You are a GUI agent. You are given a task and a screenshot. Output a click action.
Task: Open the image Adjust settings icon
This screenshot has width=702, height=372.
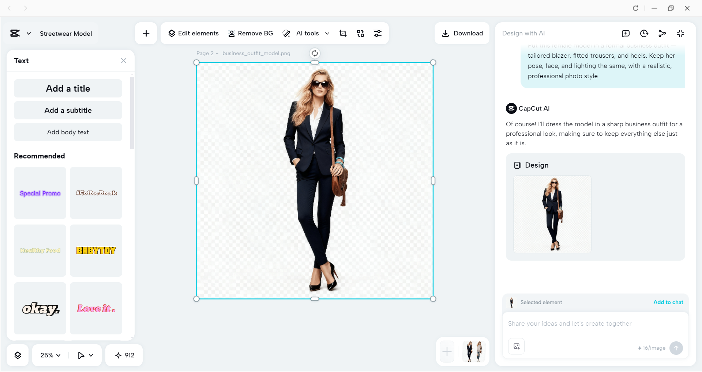tap(378, 33)
